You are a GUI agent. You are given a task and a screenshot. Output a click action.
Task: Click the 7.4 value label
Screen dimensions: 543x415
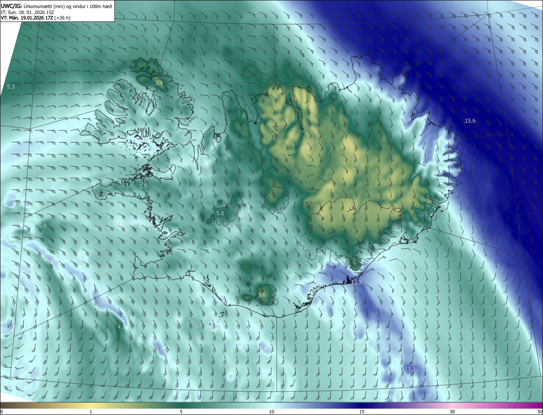[x=199, y=326]
